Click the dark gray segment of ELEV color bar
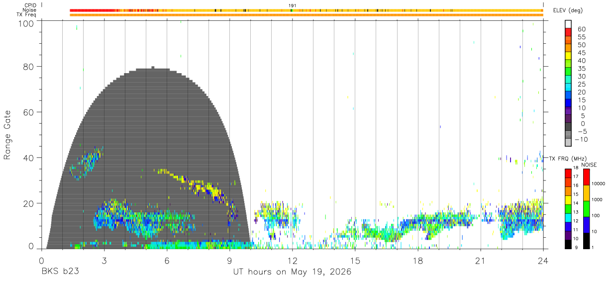Viewport: 611px width, 282px height. tap(568, 127)
